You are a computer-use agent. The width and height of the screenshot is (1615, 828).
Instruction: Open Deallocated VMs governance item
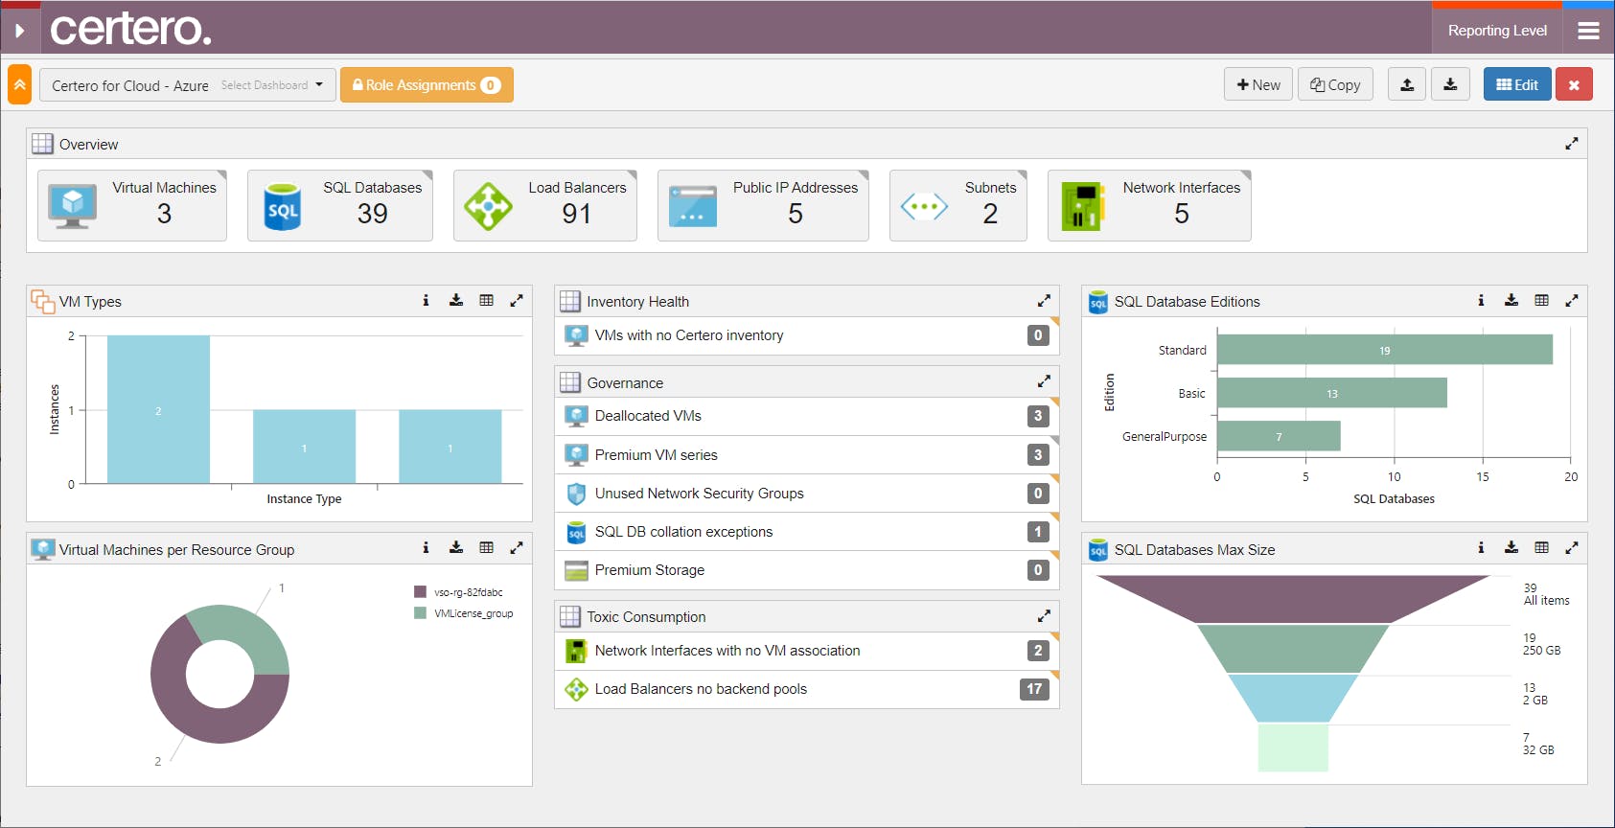(x=807, y=416)
